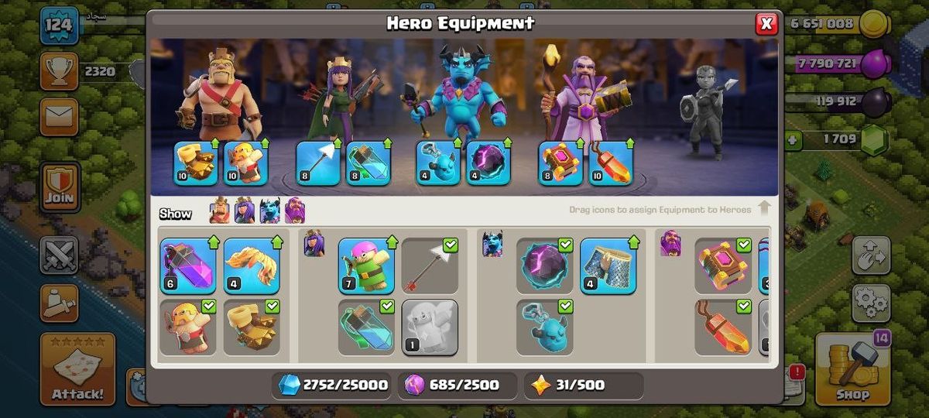This screenshot has height=418, width=929.
Task: Start a battle with the Attack! button
Action: coord(77,370)
